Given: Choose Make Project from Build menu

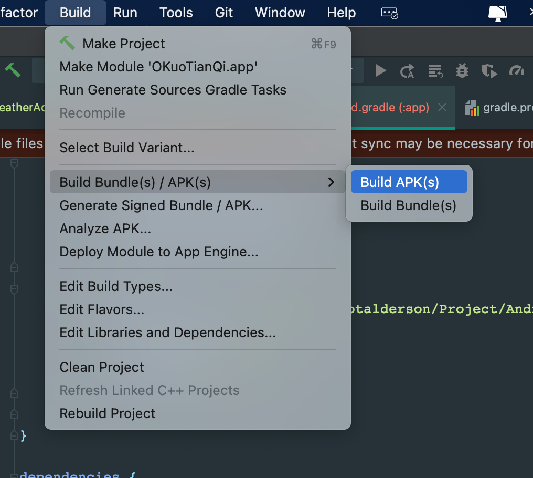Looking at the screenshot, I should (197, 44).
